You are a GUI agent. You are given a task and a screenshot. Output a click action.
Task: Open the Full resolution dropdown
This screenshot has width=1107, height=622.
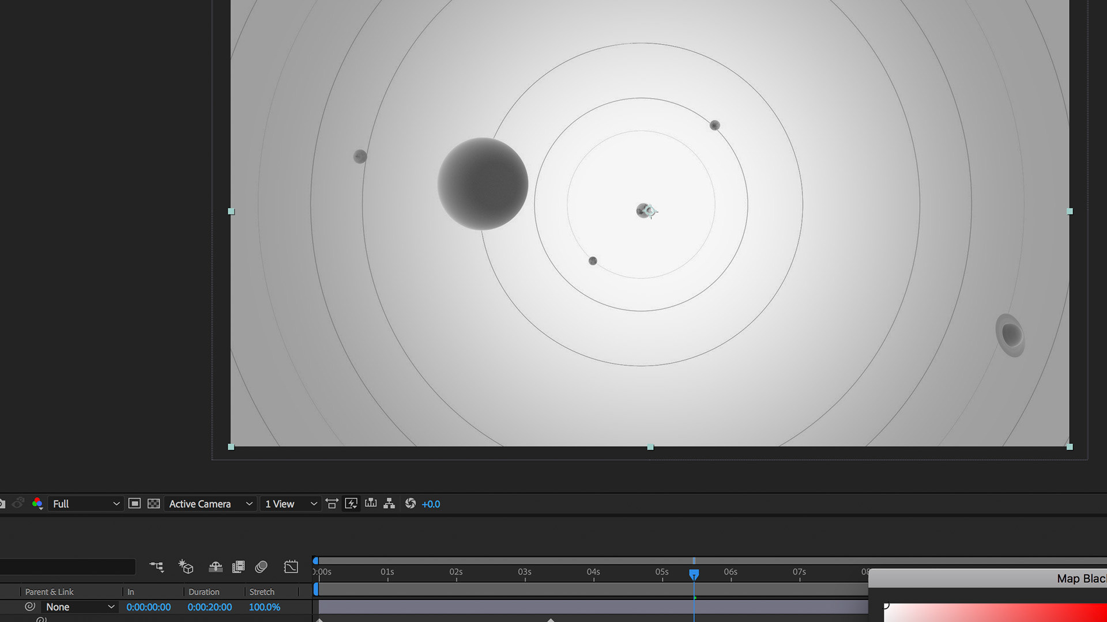pyautogui.click(x=86, y=503)
